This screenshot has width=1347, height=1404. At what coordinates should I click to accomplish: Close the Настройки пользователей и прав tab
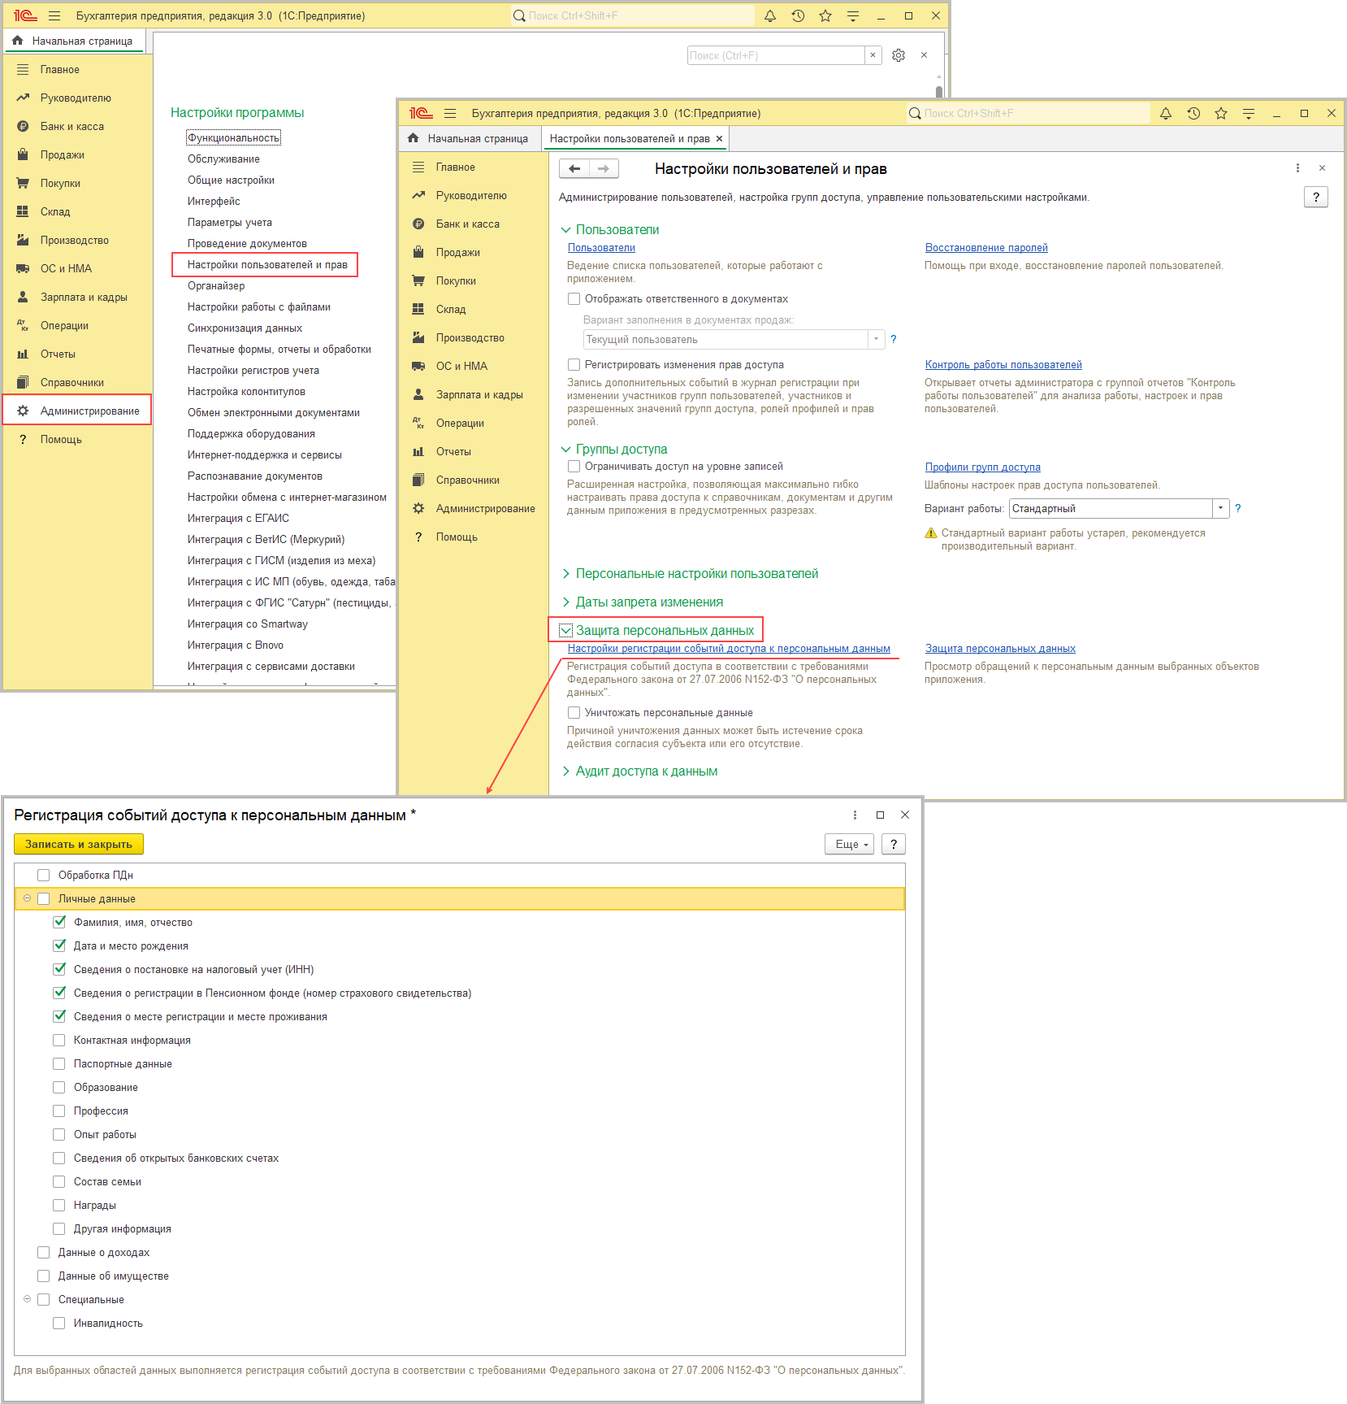click(719, 139)
